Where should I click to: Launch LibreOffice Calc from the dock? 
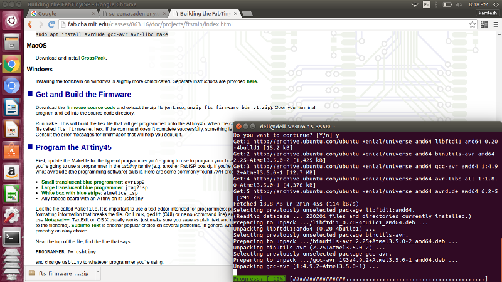[x=11, y=194]
